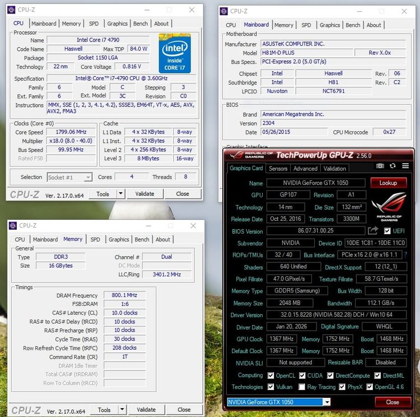Expand Tools dropdown arrow in Memory window
The height and width of the screenshot is (417, 420).
coord(122,410)
